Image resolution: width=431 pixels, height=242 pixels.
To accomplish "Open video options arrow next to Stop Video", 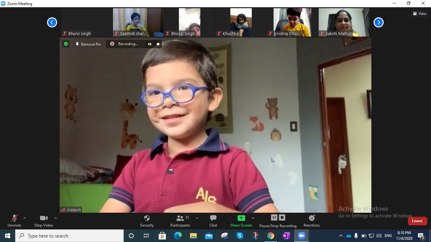I will click(x=56, y=218).
